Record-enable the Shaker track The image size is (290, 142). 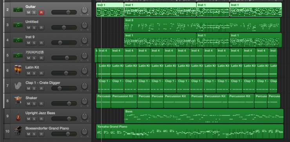click(41, 104)
